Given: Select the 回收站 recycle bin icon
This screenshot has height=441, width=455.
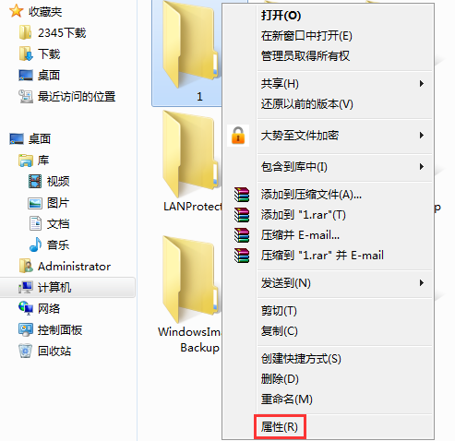Looking at the screenshot, I should [x=25, y=351].
